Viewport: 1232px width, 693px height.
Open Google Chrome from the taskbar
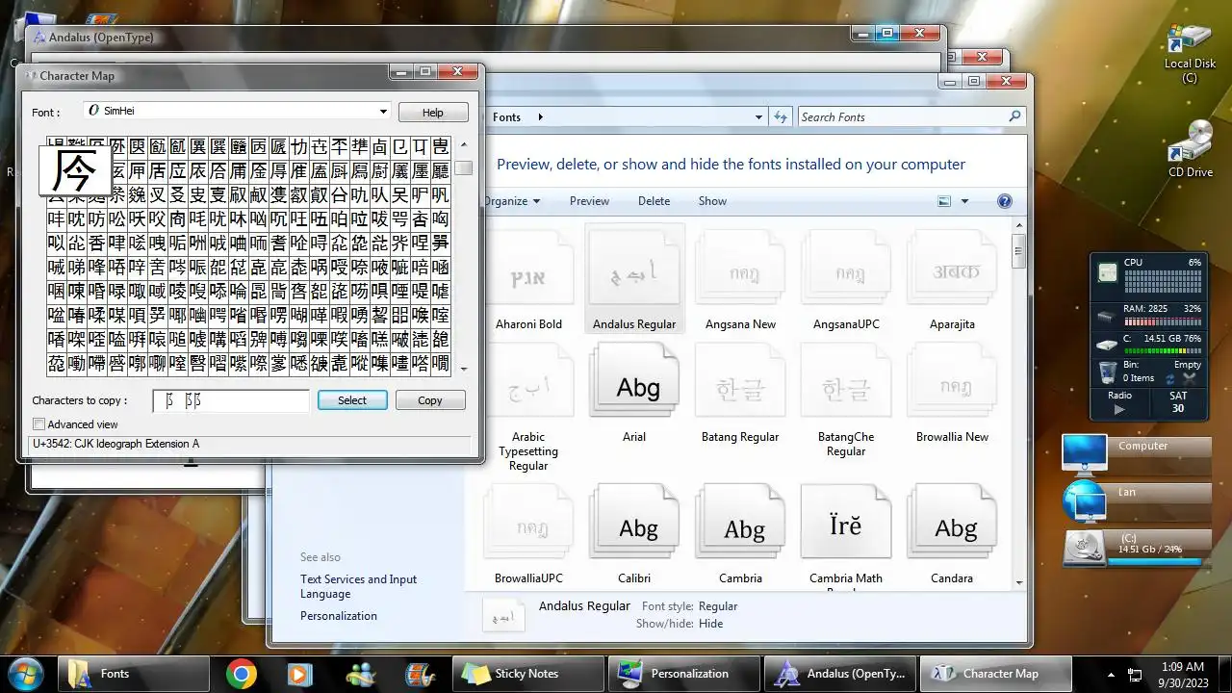[242, 674]
